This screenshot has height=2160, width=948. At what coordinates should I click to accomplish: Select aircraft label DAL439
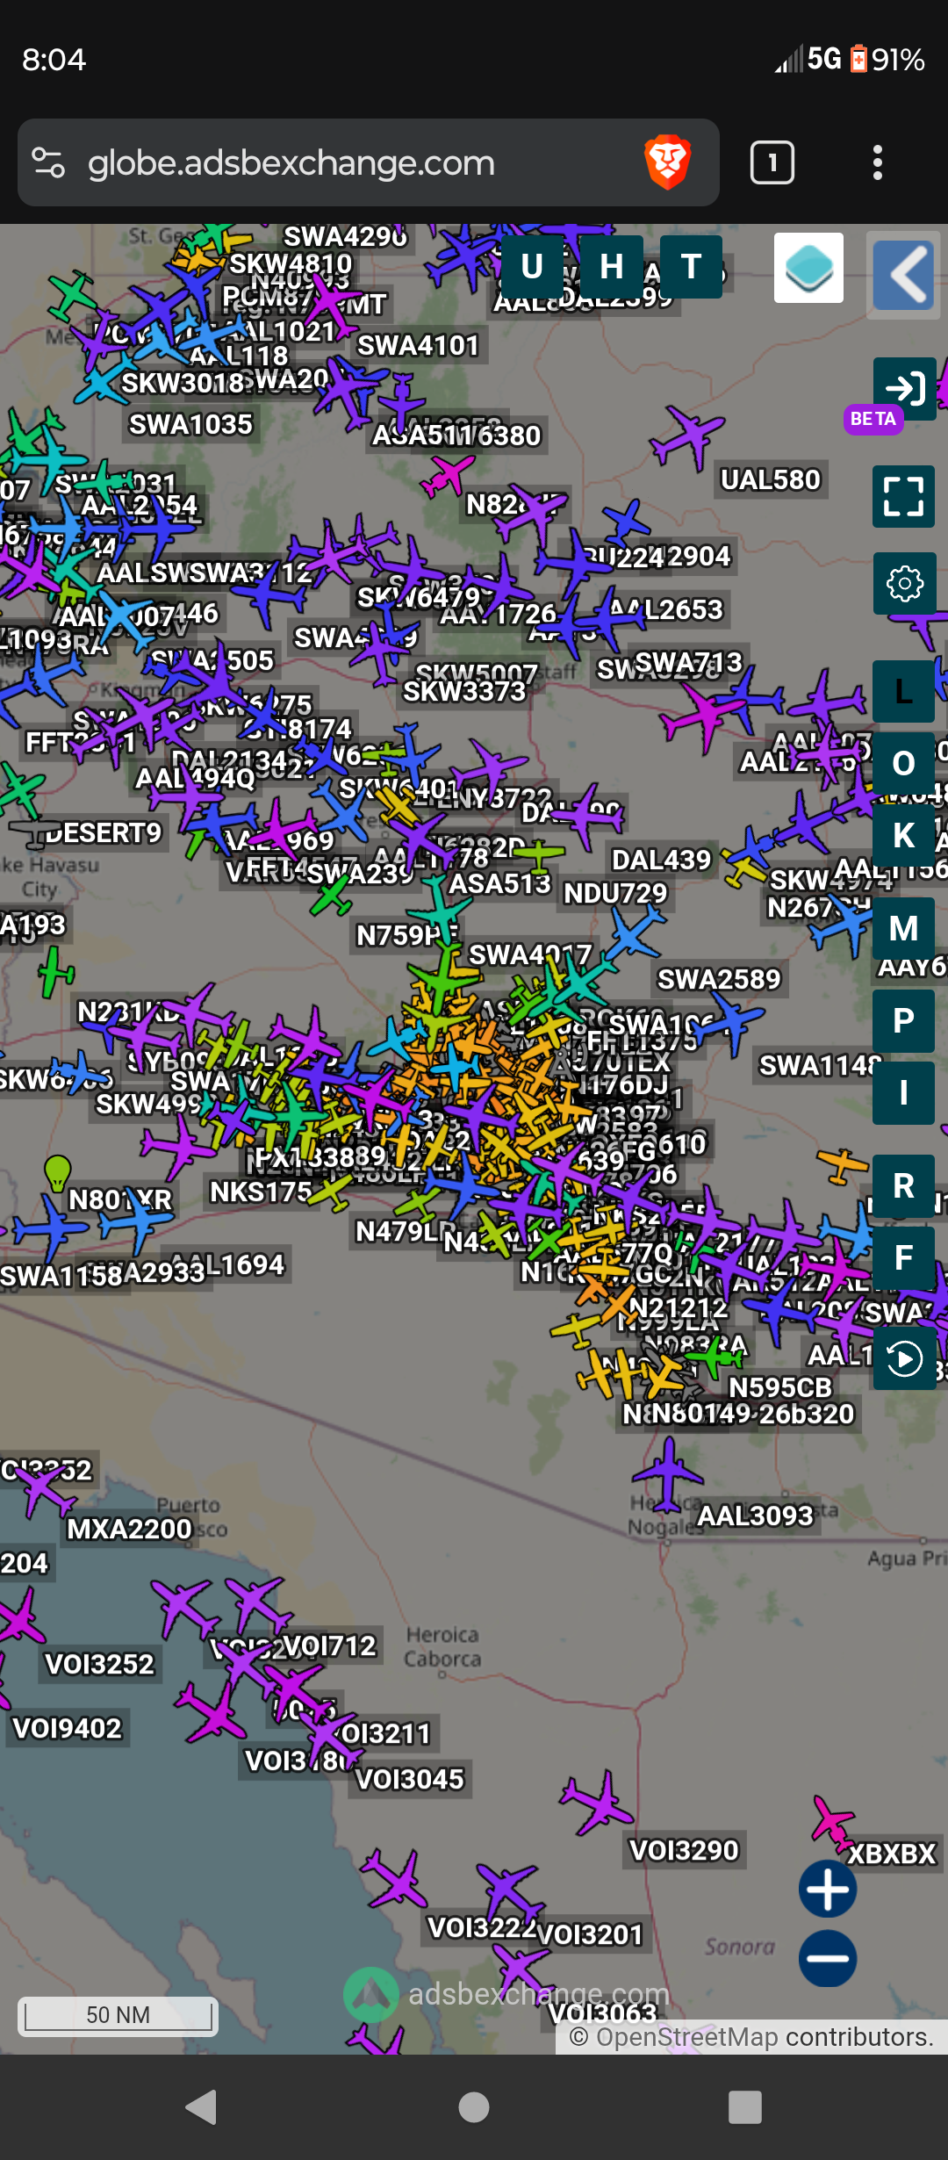pos(661,860)
